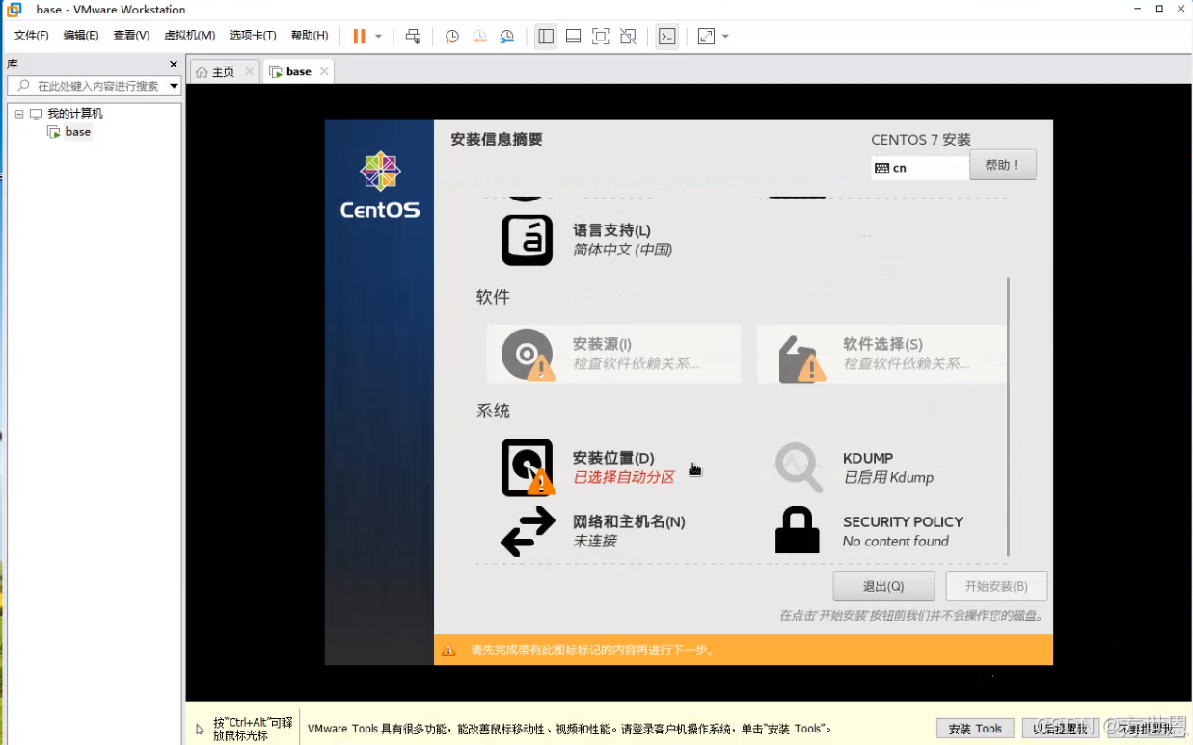The height and width of the screenshot is (745, 1193).
Task: Click the No content found text
Action: pyautogui.click(x=896, y=542)
